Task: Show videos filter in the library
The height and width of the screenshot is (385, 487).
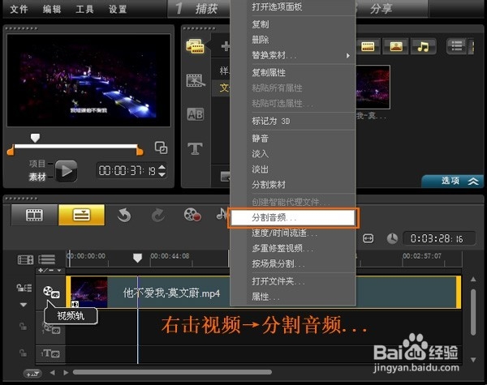Action: click(x=368, y=46)
